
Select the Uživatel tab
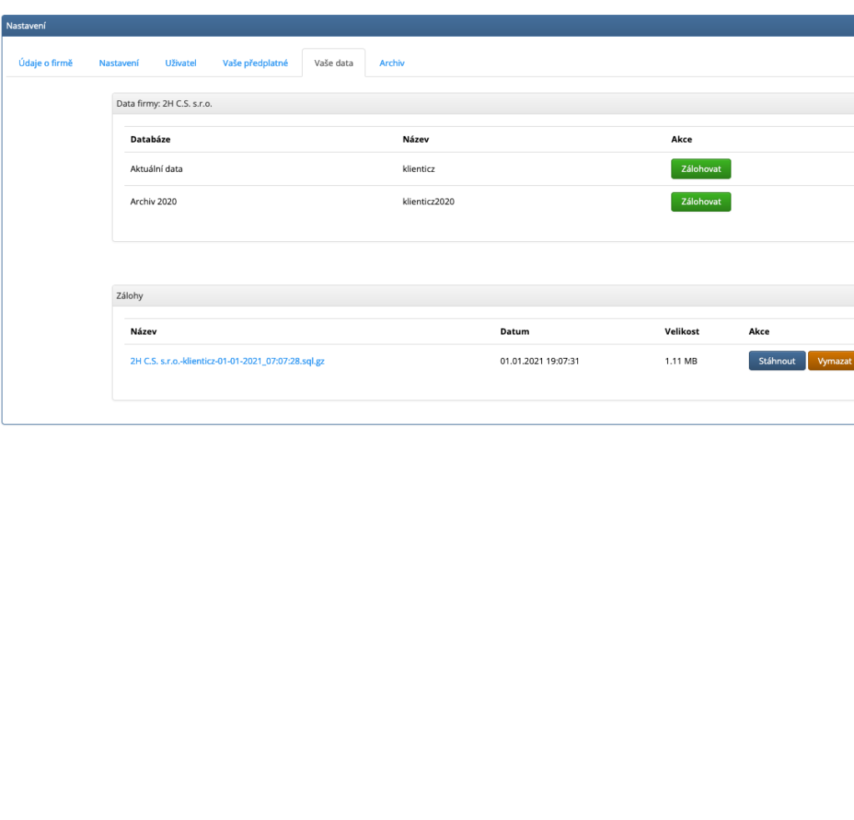[x=181, y=63]
